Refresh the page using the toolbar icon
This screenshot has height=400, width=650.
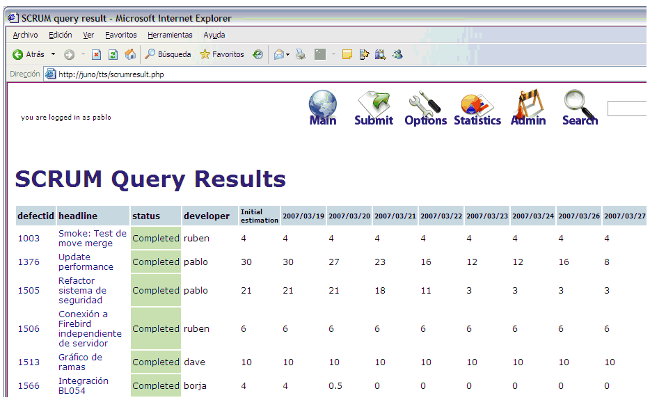coord(113,54)
